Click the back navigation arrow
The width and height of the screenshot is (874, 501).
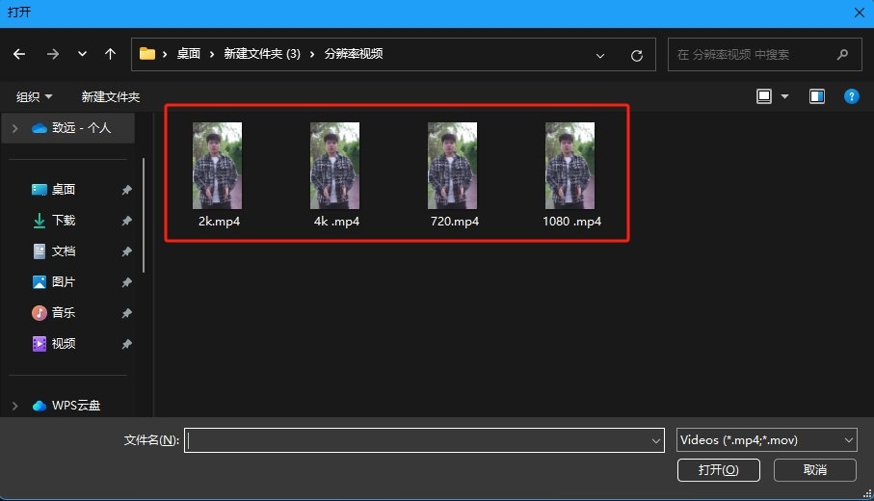[x=20, y=55]
